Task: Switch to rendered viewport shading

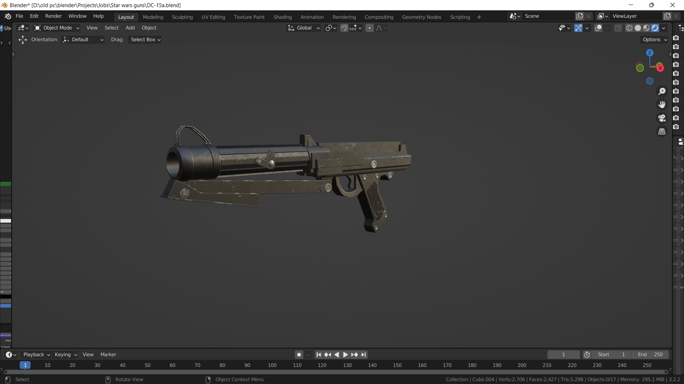Action: [655, 28]
